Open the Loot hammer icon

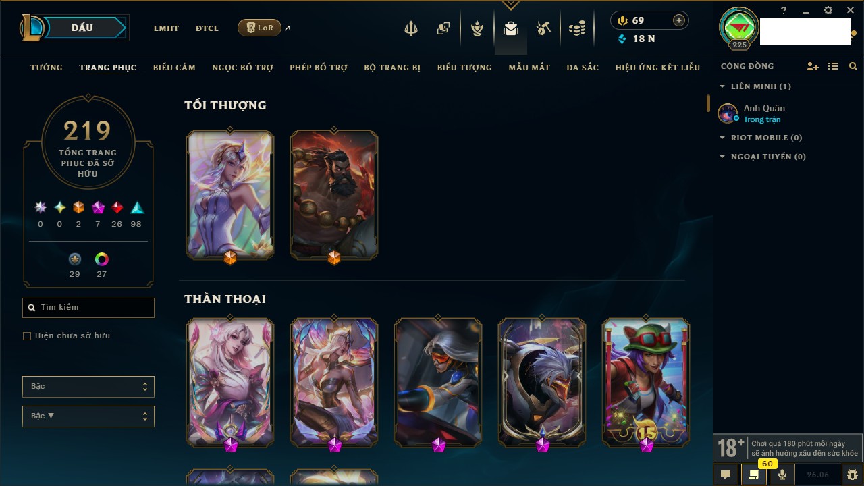tap(543, 28)
